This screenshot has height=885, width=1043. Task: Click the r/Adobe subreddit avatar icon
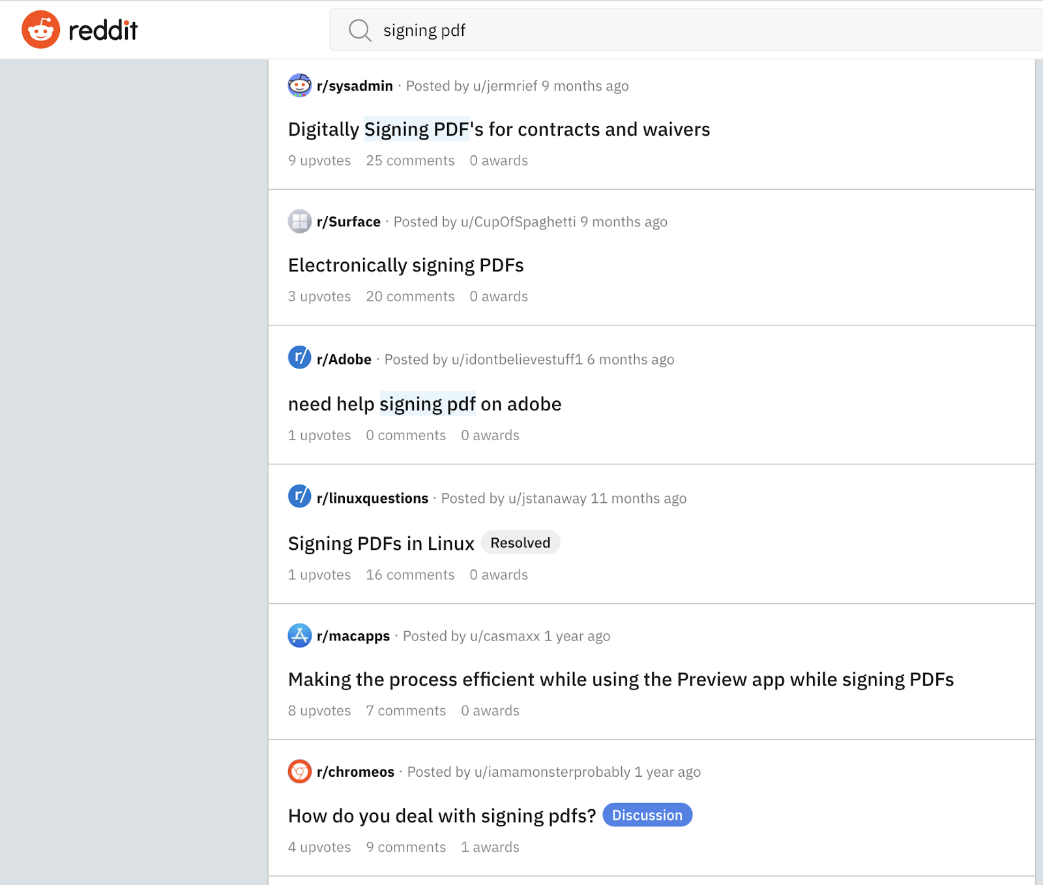click(x=299, y=357)
